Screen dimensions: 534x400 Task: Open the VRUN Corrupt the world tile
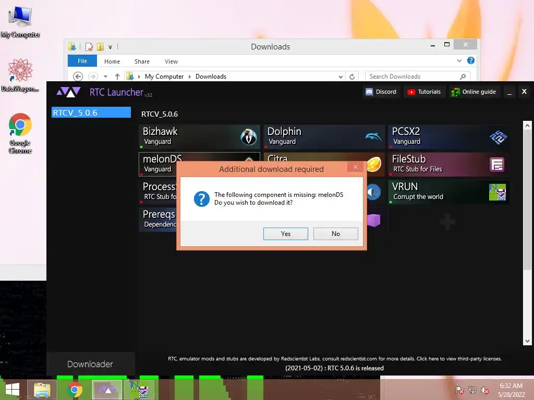click(x=448, y=192)
